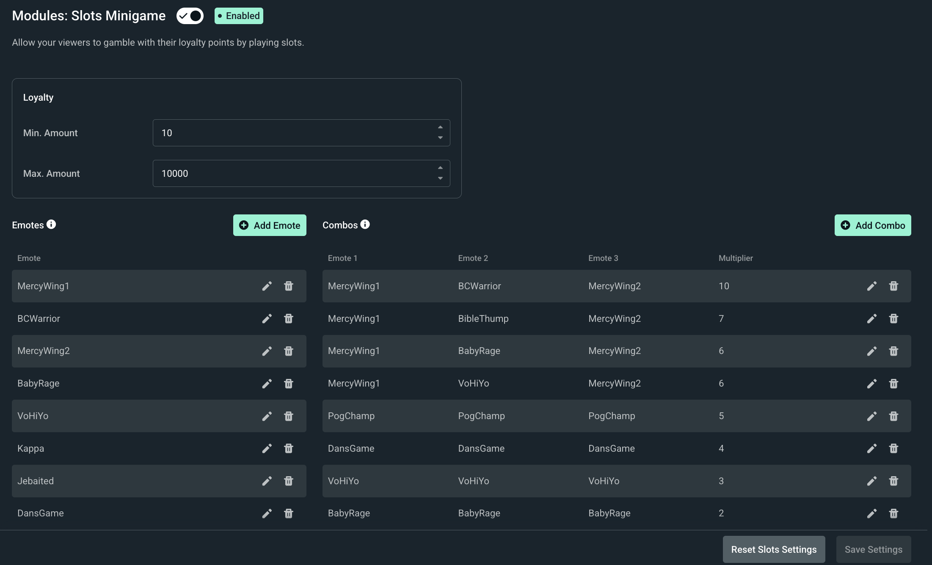This screenshot has height=565, width=932.
Task: Delete the DansGame combo with multiplier 4
Action: pyautogui.click(x=893, y=448)
